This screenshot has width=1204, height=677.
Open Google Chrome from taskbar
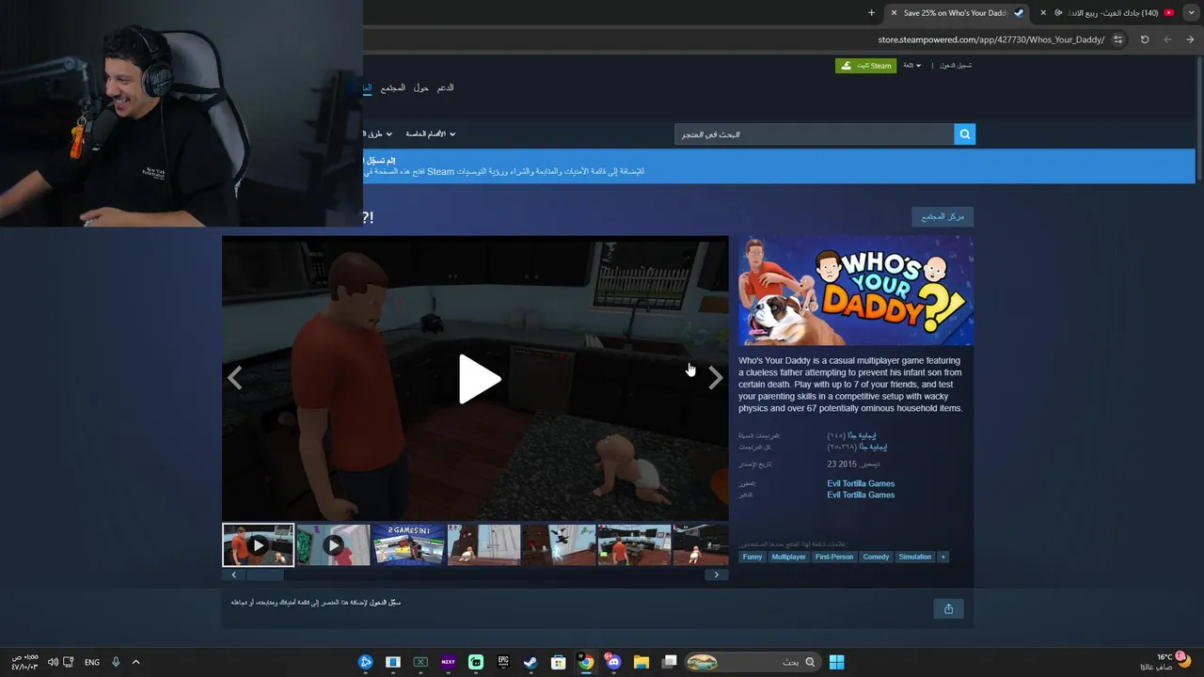click(586, 662)
